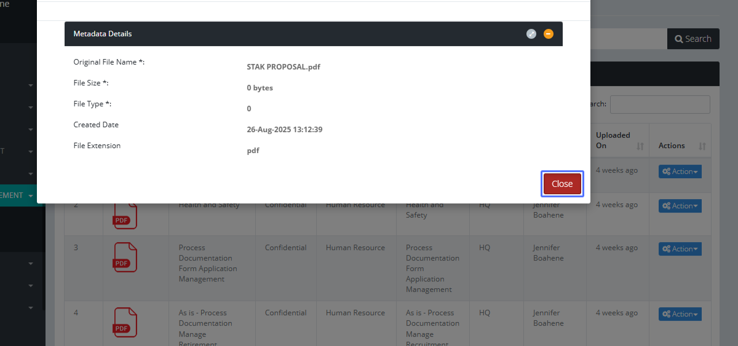Open the PDF icon in row 4
Screen dimensions: 738x346
[x=125, y=323]
